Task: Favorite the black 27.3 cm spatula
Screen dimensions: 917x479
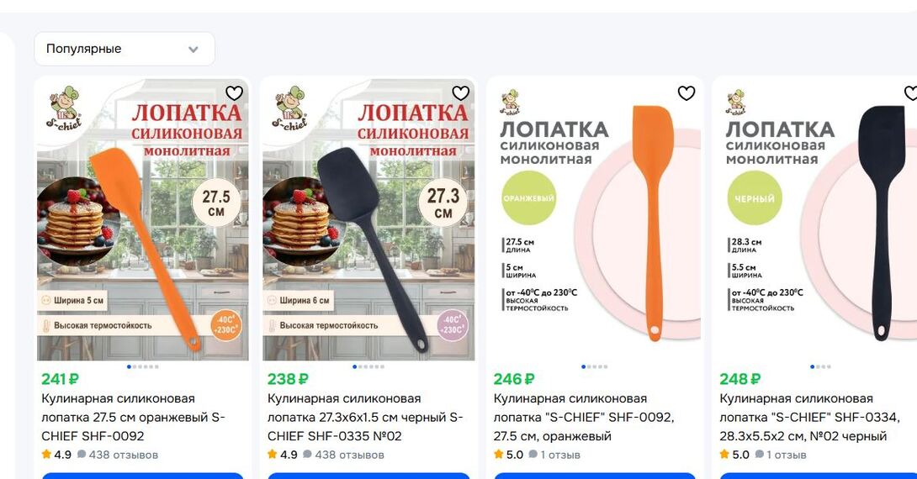Action: pos(461,93)
